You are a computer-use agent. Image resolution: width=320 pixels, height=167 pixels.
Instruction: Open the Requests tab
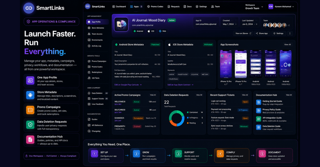(x=174, y=7)
